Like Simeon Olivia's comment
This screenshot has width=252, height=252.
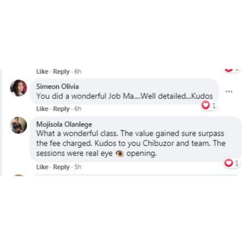coord(42,109)
